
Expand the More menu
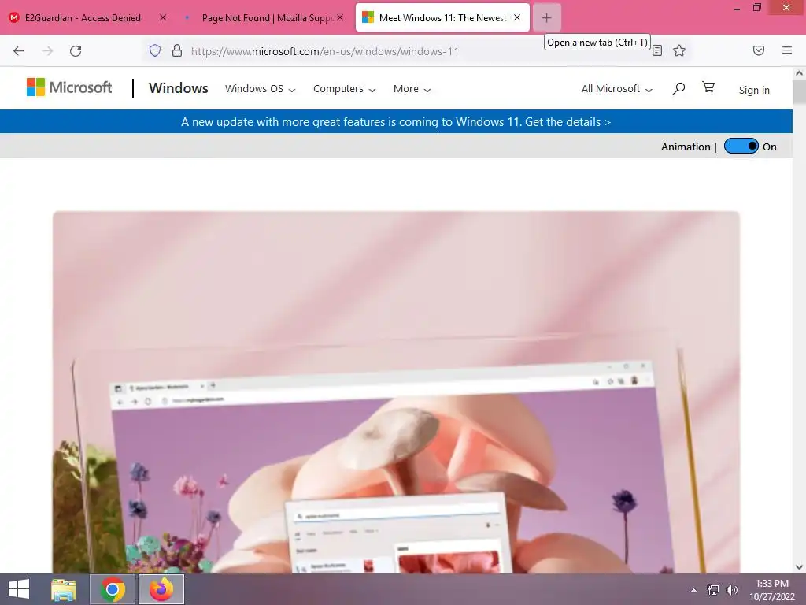pyautogui.click(x=412, y=89)
